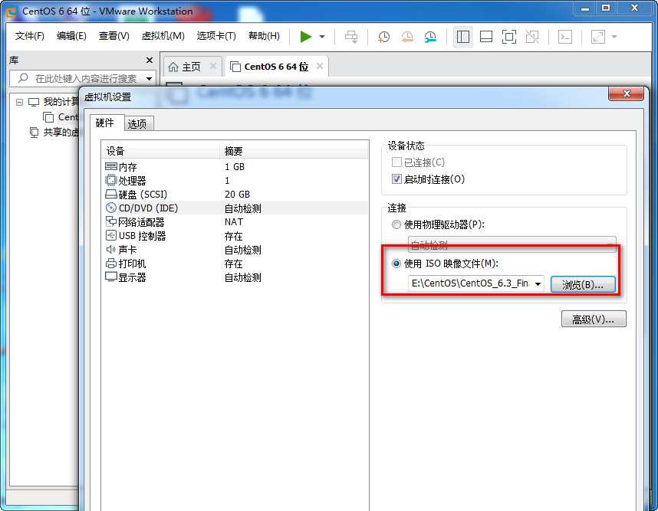Toggle the library sidebar view icon
The width and height of the screenshot is (658, 511).
pos(463,37)
